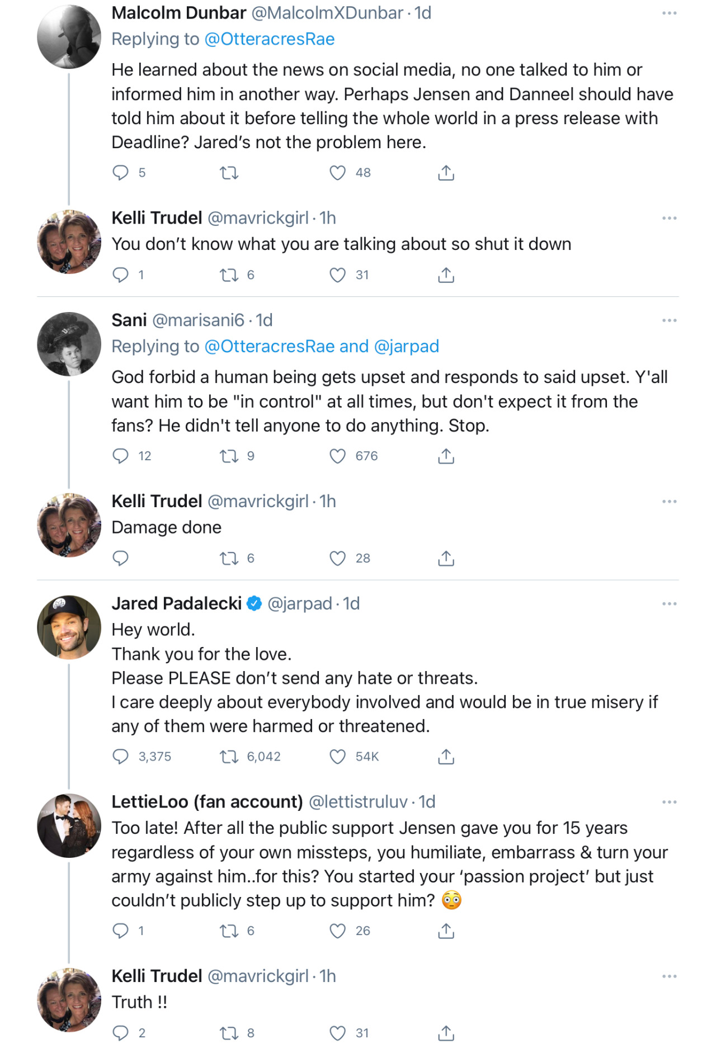Like Jared Padalecki's tweet
This screenshot has height=1053, width=716.
tap(337, 757)
